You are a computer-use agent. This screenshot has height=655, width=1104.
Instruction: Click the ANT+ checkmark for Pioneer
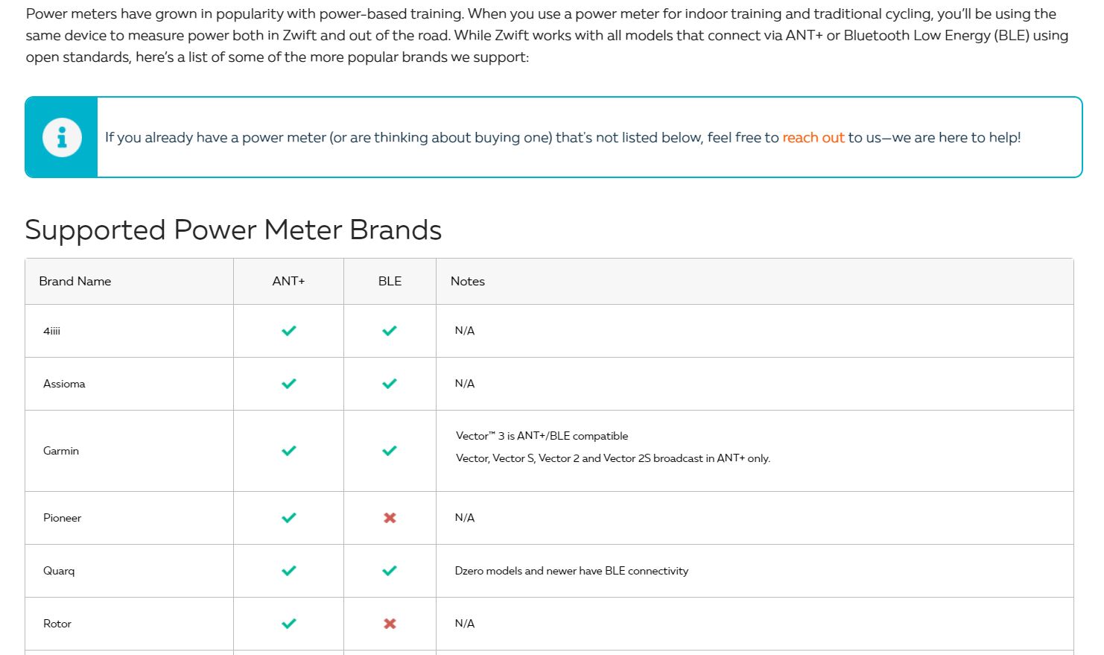(289, 518)
